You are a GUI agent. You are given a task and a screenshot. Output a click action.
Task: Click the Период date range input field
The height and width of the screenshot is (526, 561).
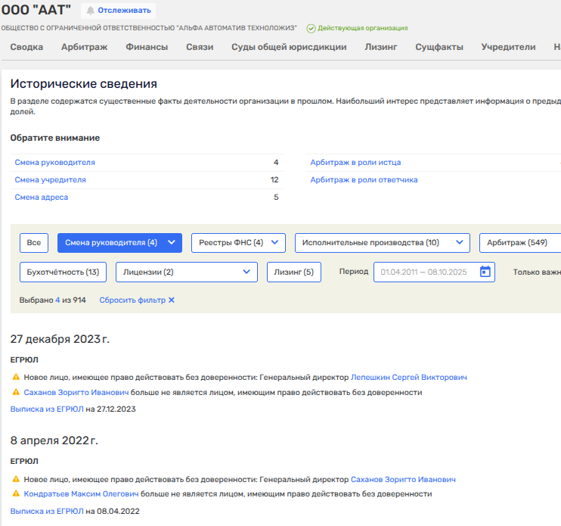(427, 272)
